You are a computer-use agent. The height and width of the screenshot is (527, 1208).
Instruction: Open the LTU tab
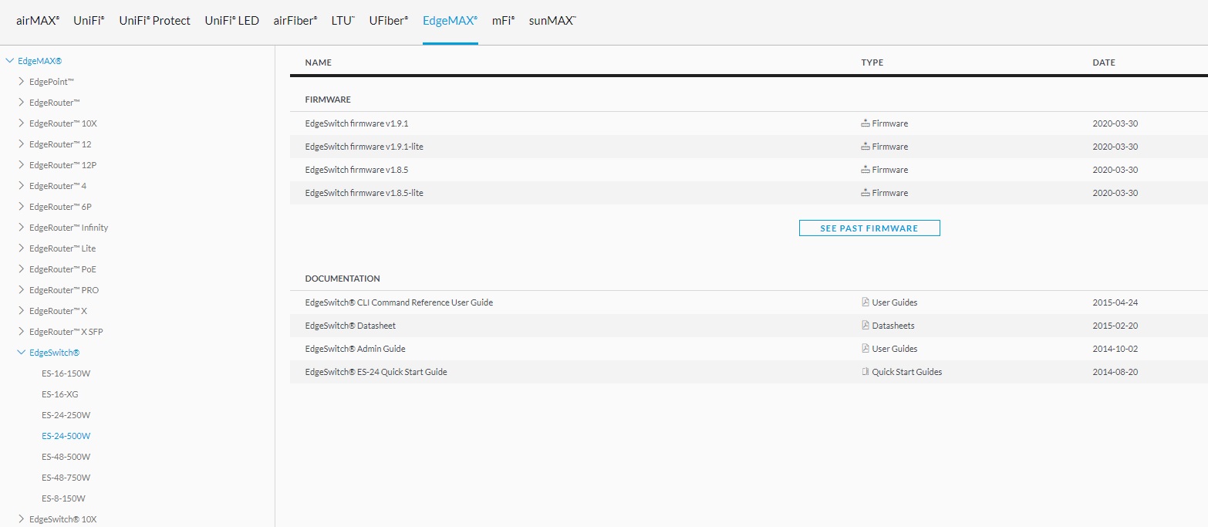click(x=343, y=21)
